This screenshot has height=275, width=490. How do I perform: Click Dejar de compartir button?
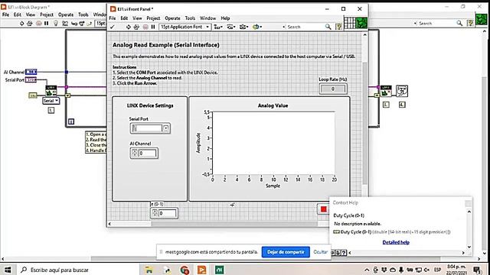point(286,252)
